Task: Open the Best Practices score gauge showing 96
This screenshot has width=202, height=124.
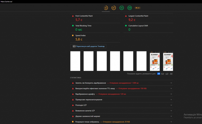Action: point(122,8)
